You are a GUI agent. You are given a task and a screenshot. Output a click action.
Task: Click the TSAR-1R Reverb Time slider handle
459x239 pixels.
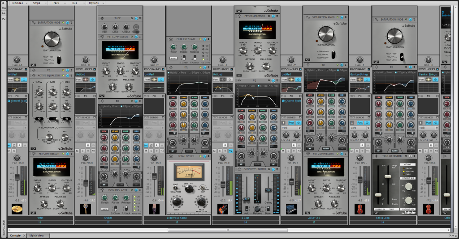click(x=388, y=176)
